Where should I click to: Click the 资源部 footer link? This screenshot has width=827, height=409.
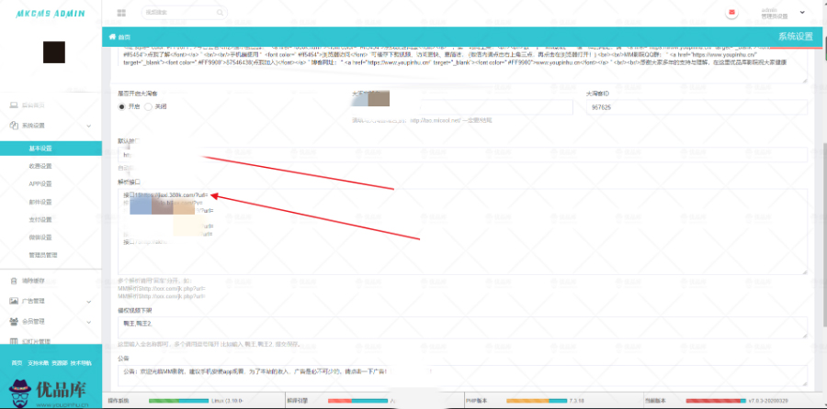click(60, 363)
